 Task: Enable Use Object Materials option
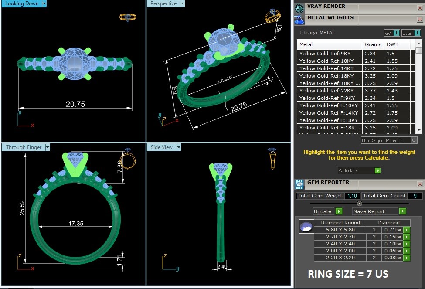point(414,140)
